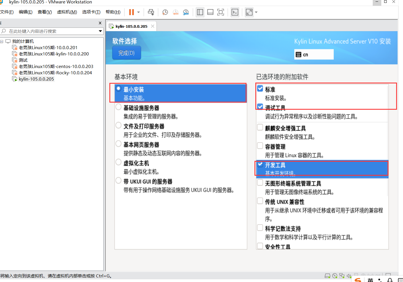
Task: Open the stretch mode dropdown arrow
Action: (256, 12)
